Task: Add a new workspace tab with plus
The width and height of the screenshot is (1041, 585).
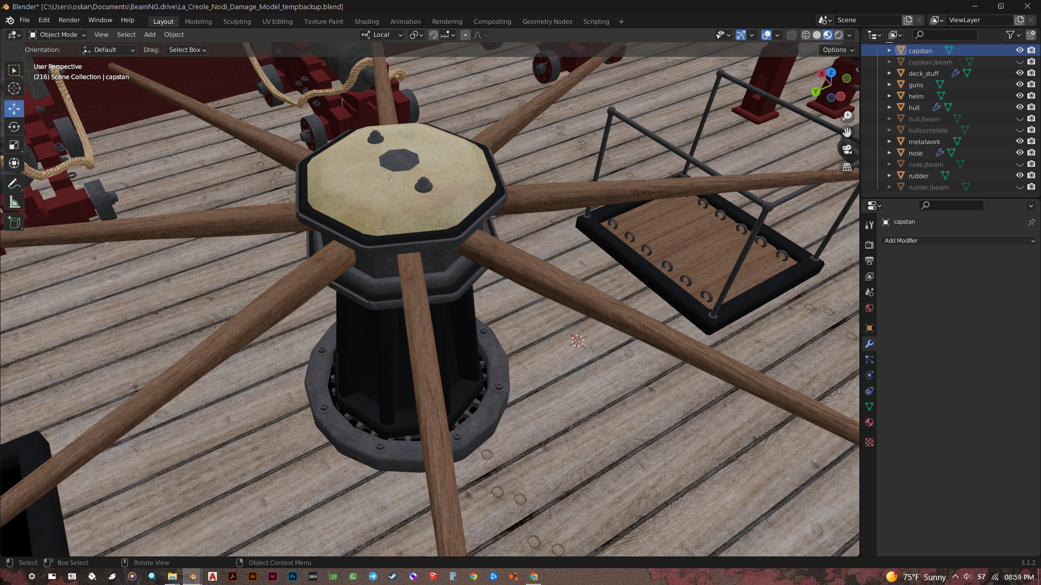Action: (621, 22)
